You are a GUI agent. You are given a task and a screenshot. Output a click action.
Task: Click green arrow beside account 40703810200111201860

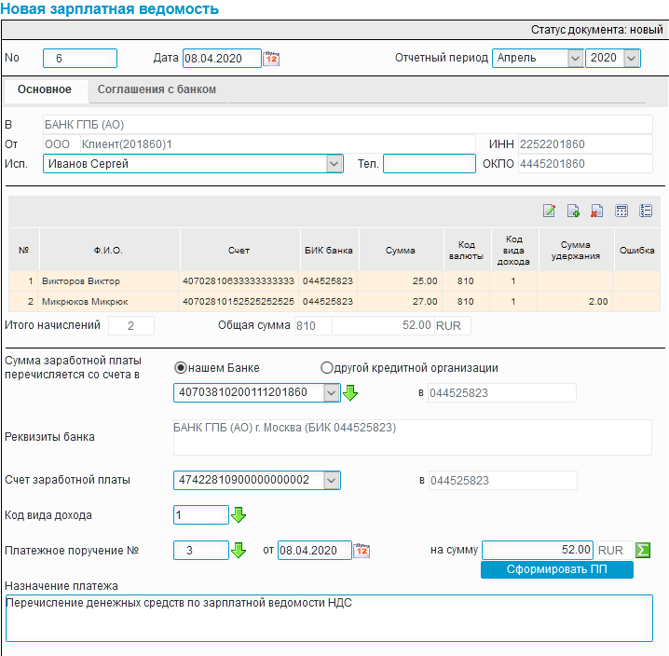[350, 392]
